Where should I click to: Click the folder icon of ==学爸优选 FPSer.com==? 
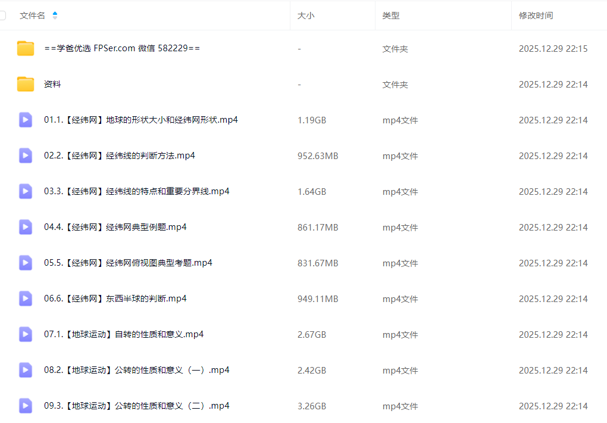(25, 48)
